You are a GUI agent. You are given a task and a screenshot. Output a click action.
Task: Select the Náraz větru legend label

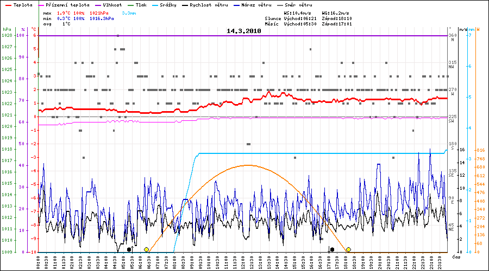coord(259,5)
